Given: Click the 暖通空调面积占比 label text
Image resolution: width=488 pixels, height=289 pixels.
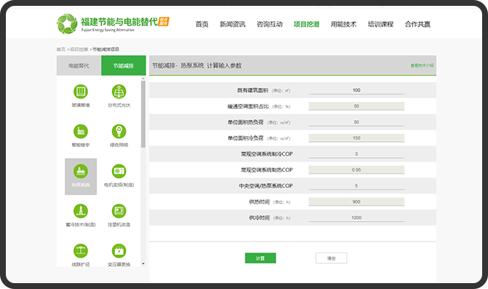Looking at the screenshot, I should point(248,106).
